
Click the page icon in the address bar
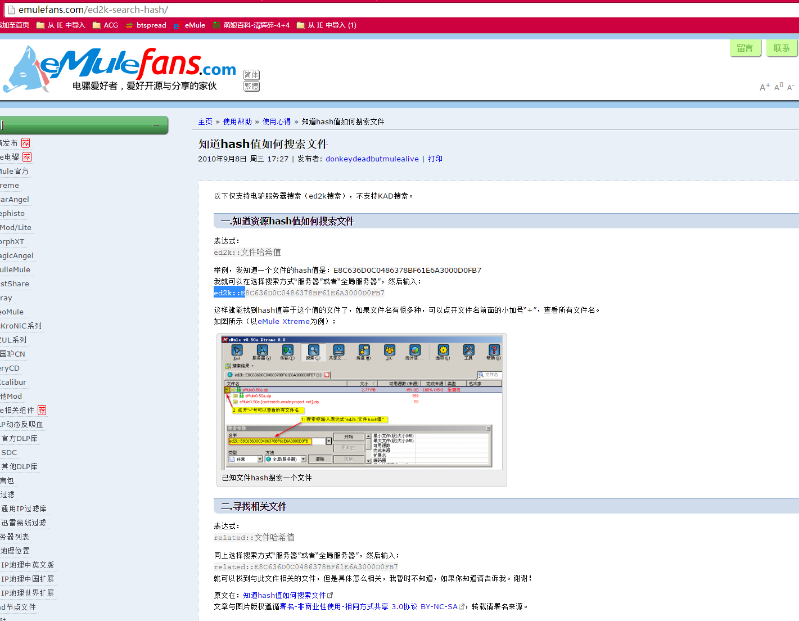pyautogui.click(x=11, y=10)
